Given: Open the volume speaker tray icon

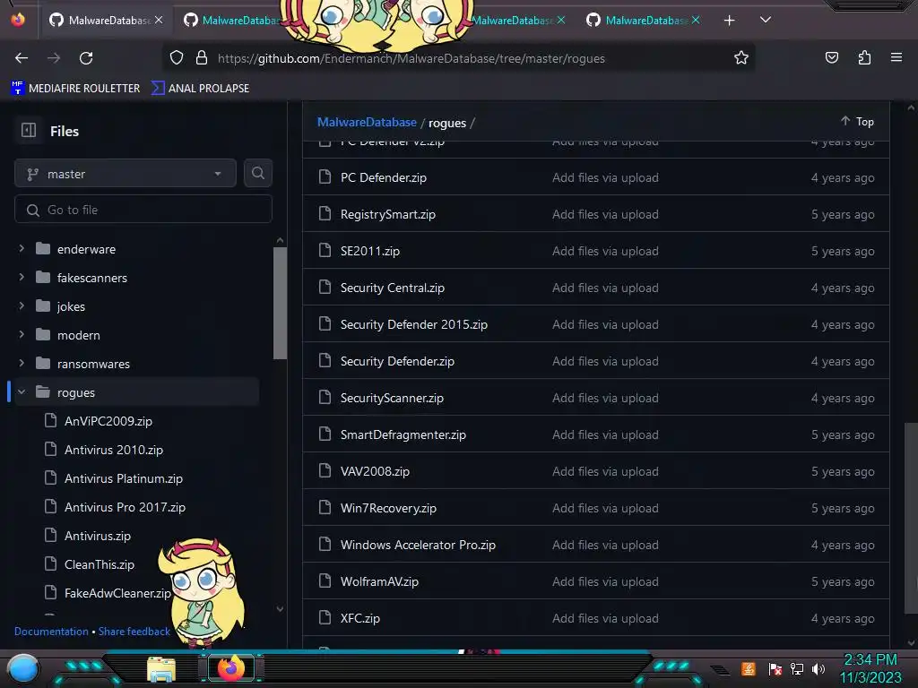Looking at the screenshot, I should (818, 668).
